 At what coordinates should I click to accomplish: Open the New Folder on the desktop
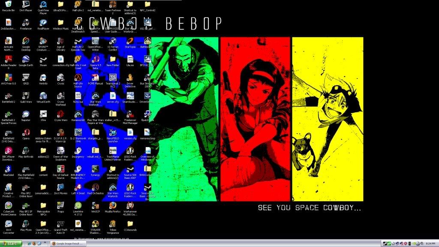pos(113,61)
